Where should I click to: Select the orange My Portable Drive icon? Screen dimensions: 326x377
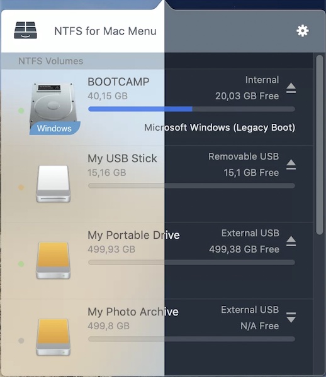(53, 261)
